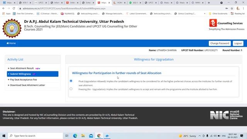Open Genius Coaching bookmark
The height and width of the screenshot is (139, 247).
pyautogui.click(x=185, y=14)
